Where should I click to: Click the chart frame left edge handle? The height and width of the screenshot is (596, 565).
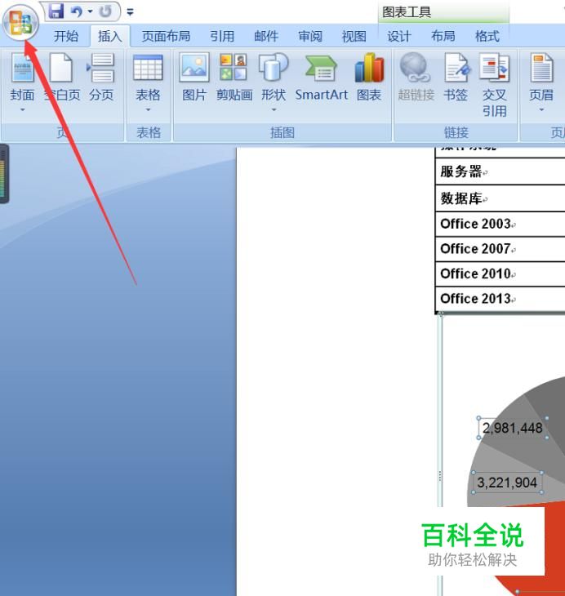click(440, 476)
